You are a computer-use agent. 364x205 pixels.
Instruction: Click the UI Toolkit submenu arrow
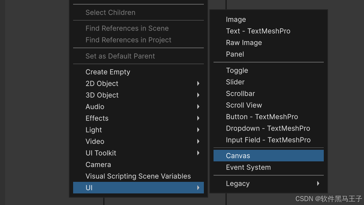198,153
